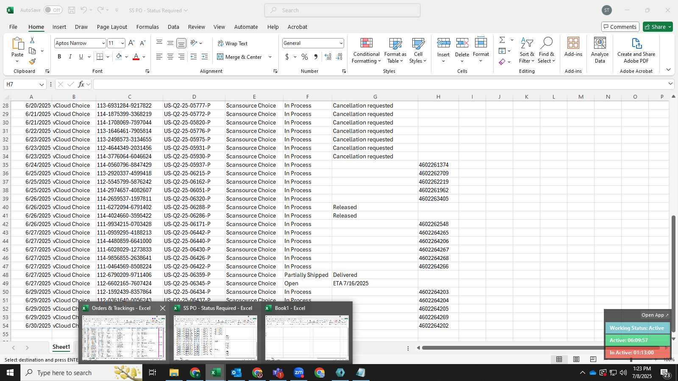The width and height of the screenshot is (678, 381).
Task: Click Decrease Decimal icon
Action: tap(339, 57)
